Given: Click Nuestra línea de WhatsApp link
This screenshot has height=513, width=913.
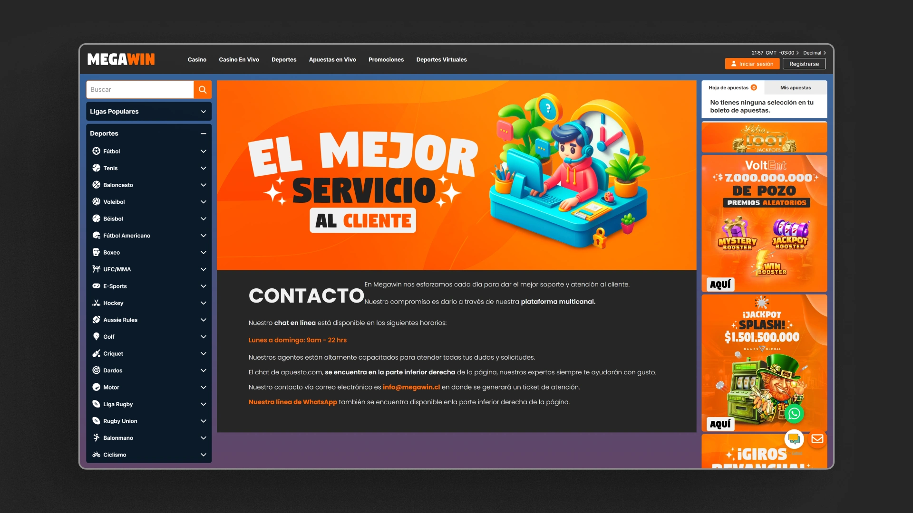Looking at the screenshot, I should 293,402.
